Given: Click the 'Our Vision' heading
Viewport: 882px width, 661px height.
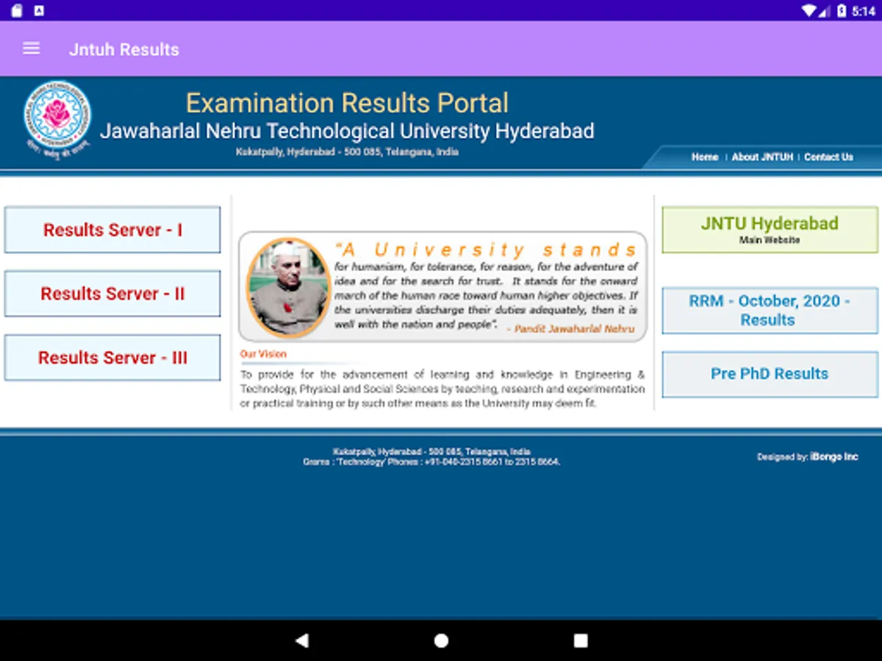Looking at the screenshot, I should (x=263, y=354).
